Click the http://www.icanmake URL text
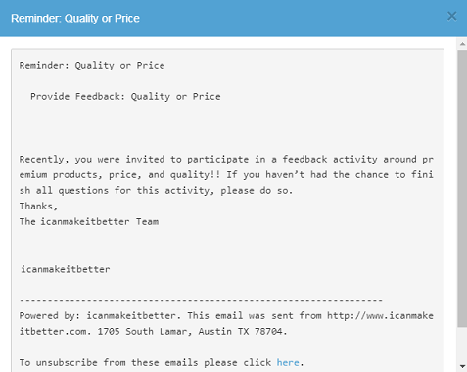Image resolution: width=467 pixels, height=372 pixels. click(380, 315)
